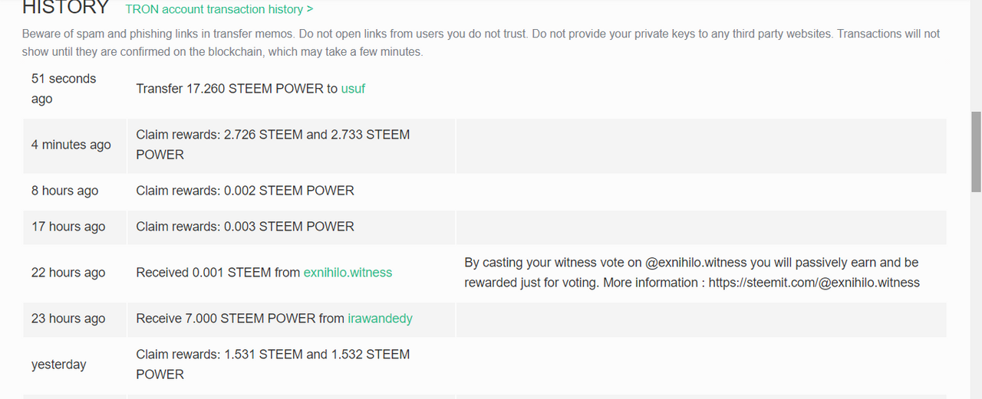Click the "8 hours ago" timestamp
This screenshot has height=399, width=982.
click(64, 191)
